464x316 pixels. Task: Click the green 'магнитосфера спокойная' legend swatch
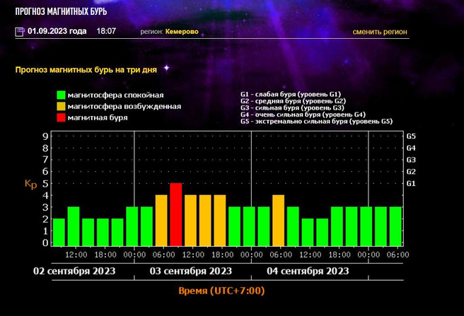[x=61, y=95]
